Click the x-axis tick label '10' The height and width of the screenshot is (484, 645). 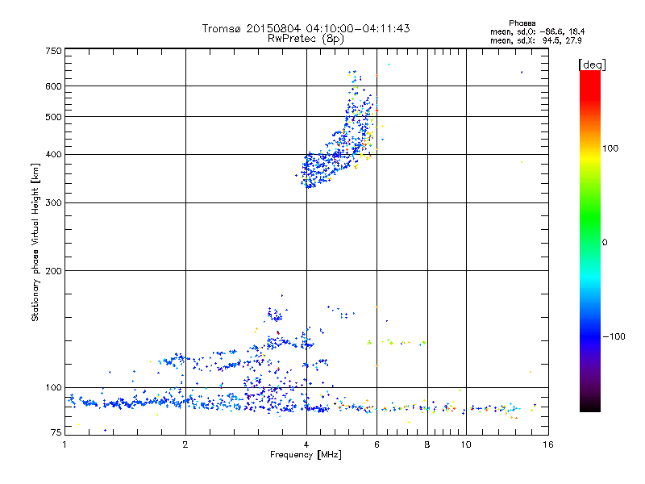(x=466, y=444)
